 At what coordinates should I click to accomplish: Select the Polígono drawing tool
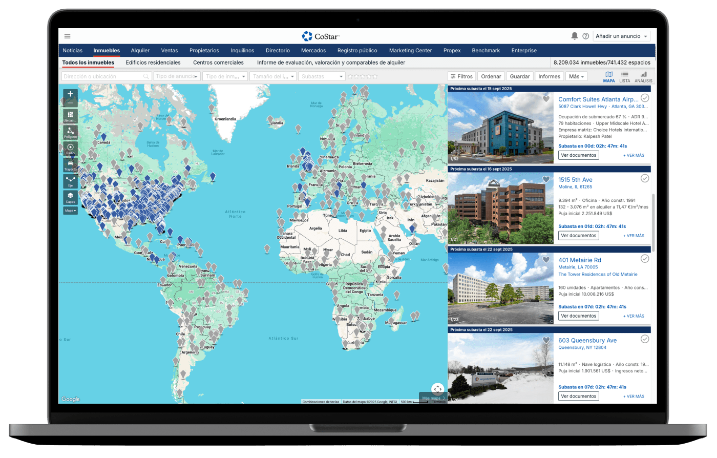click(x=70, y=132)
